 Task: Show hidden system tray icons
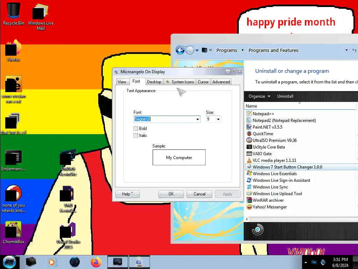click(x=306, y=262)
